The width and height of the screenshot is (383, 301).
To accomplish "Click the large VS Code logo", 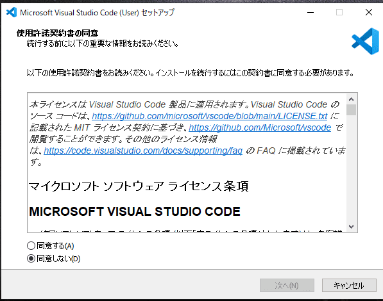I will point(366,41).
